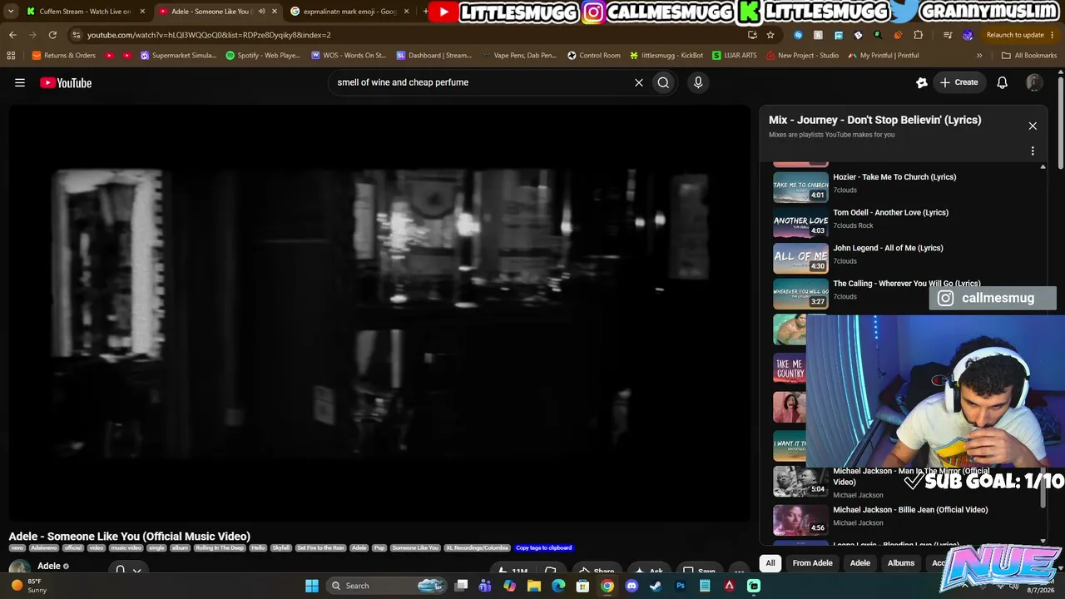Viewport: 1065px width, 599px height.
Task: Open the All Bookmarks folder
Action: click(x=1029, y=56)
